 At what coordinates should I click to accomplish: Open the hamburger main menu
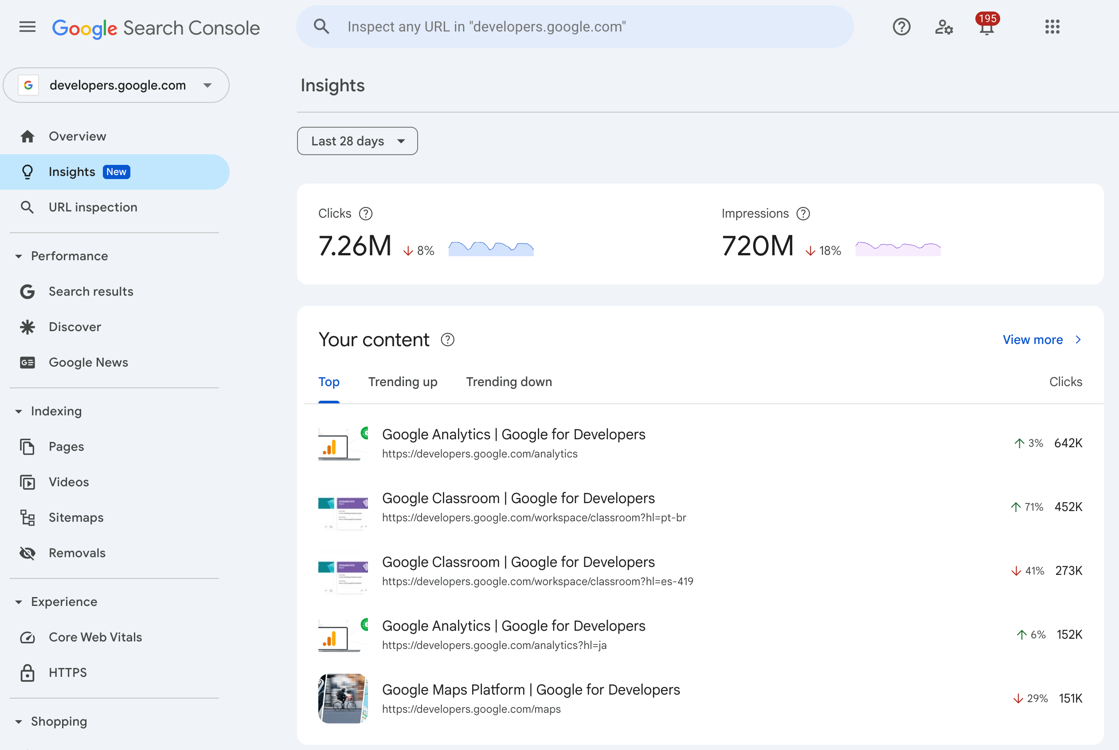coord(27,27)
